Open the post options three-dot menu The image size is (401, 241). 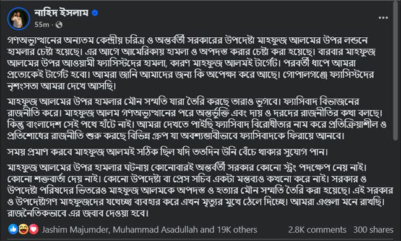pyautogui.click(x=383, y=18)
